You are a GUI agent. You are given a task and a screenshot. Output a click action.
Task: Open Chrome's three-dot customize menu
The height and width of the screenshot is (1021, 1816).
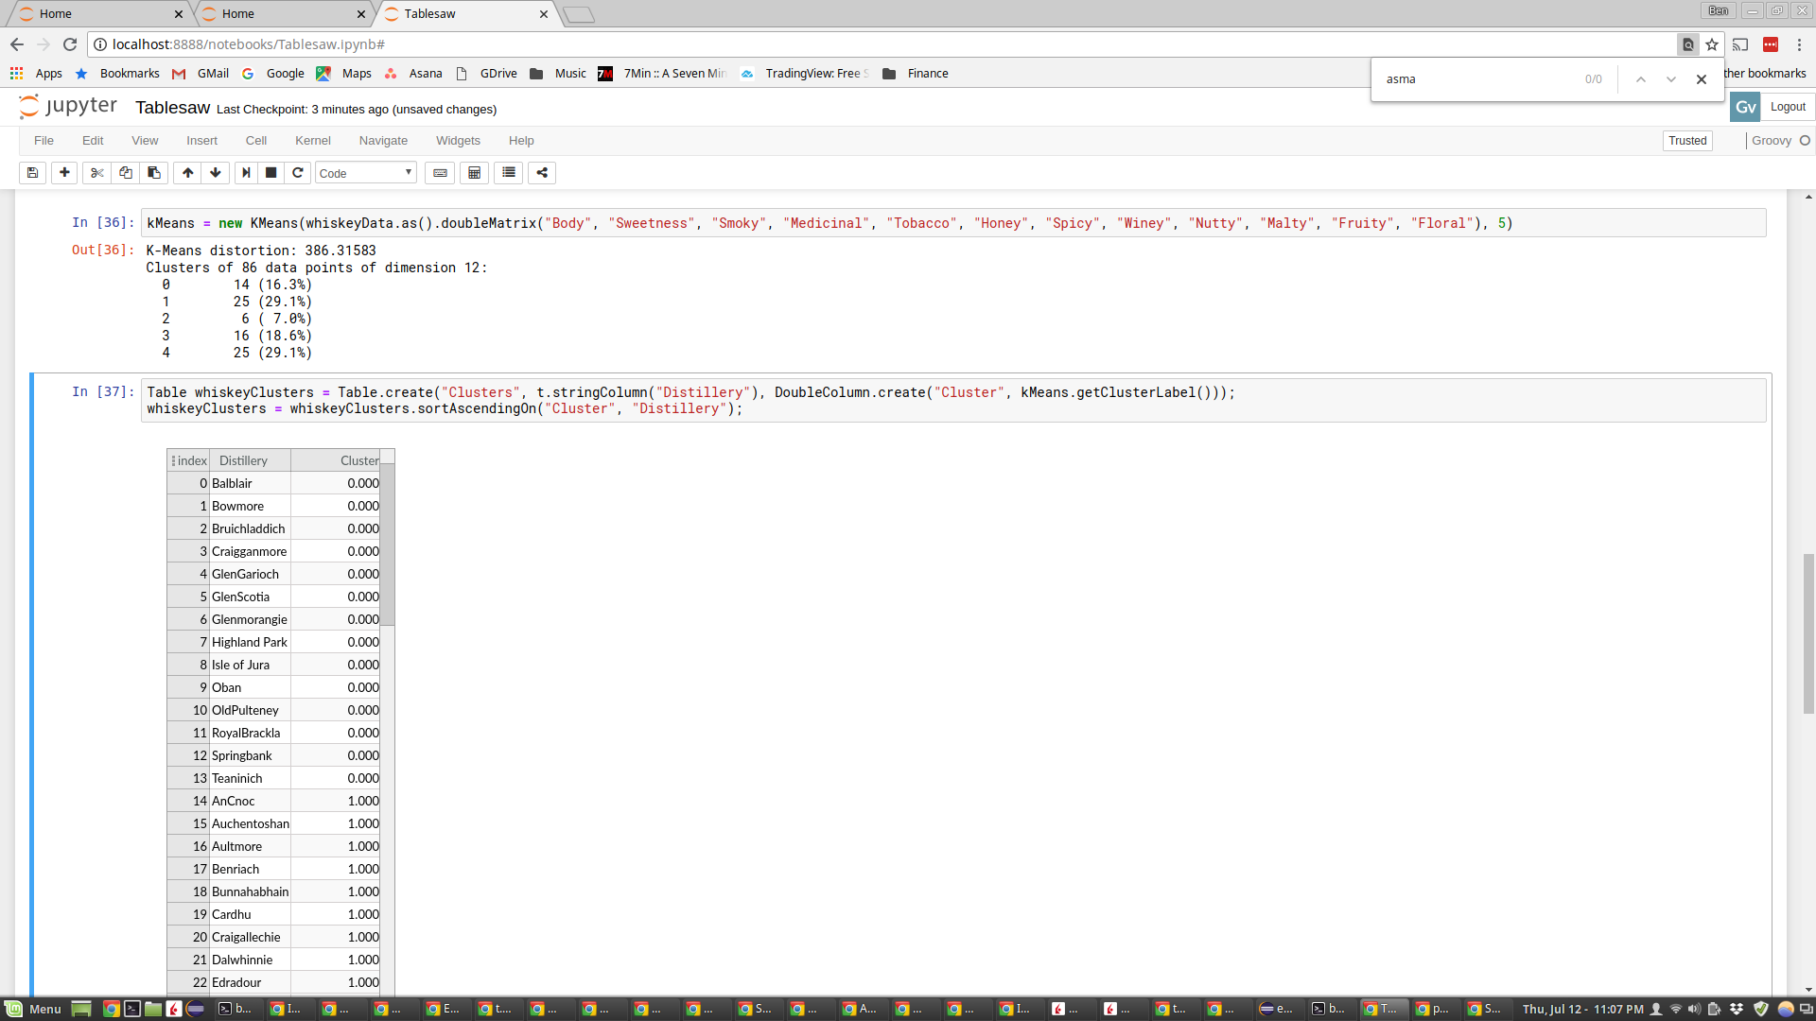(1800, 44)
